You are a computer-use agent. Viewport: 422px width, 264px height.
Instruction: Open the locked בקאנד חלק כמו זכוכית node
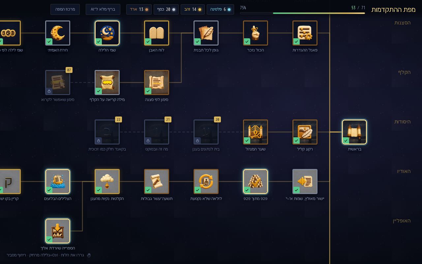(x=107, y=132)
